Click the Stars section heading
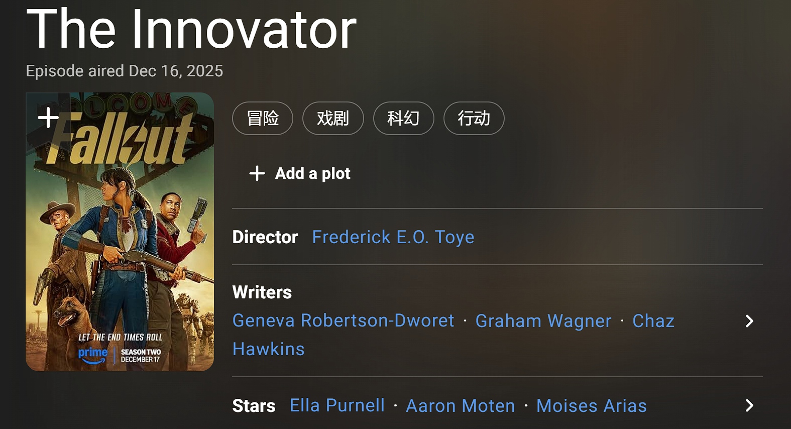The image size is (791, 429). pyautogui.click(x=254, y=406)
